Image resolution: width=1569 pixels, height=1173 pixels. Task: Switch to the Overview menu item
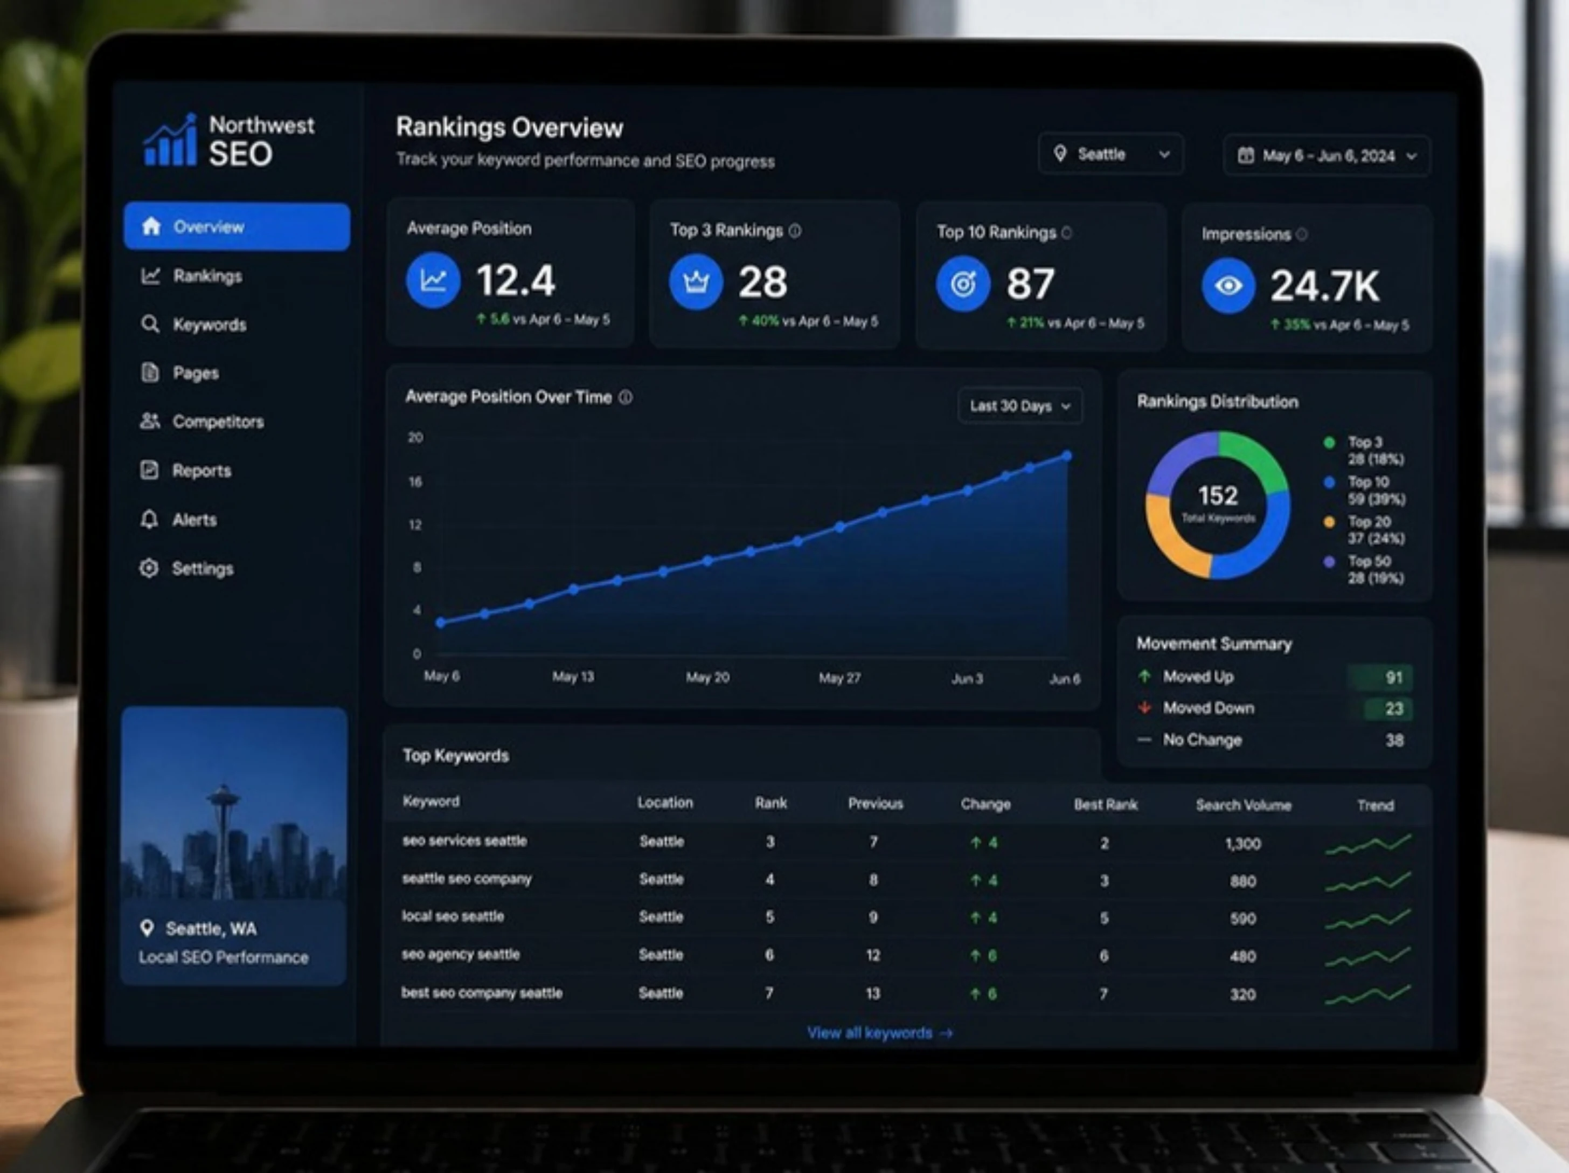(x=237, y=226)
